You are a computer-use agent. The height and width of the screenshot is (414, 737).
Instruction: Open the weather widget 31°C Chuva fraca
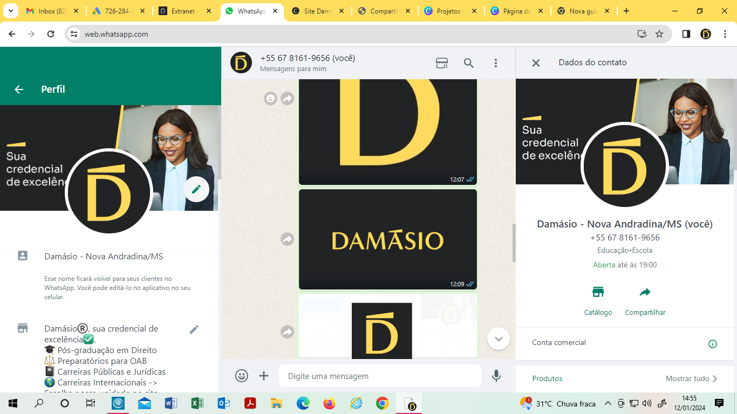click(x=558, y=403)
